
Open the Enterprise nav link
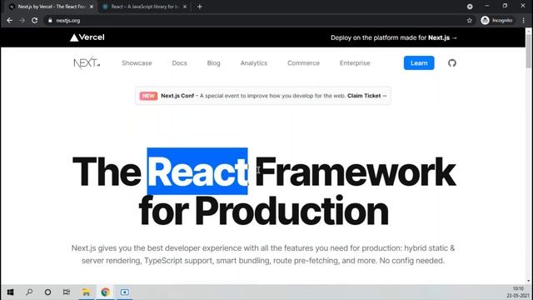(355, 63)
